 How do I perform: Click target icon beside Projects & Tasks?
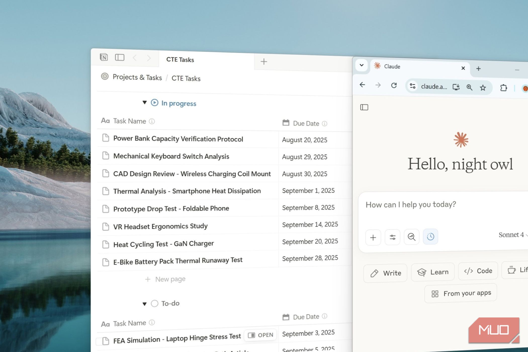tap(105, 76)
